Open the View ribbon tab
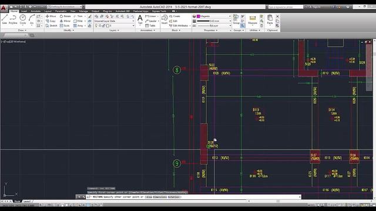The height and width of the screenshot is (211, 376). (x=73, y=11)
